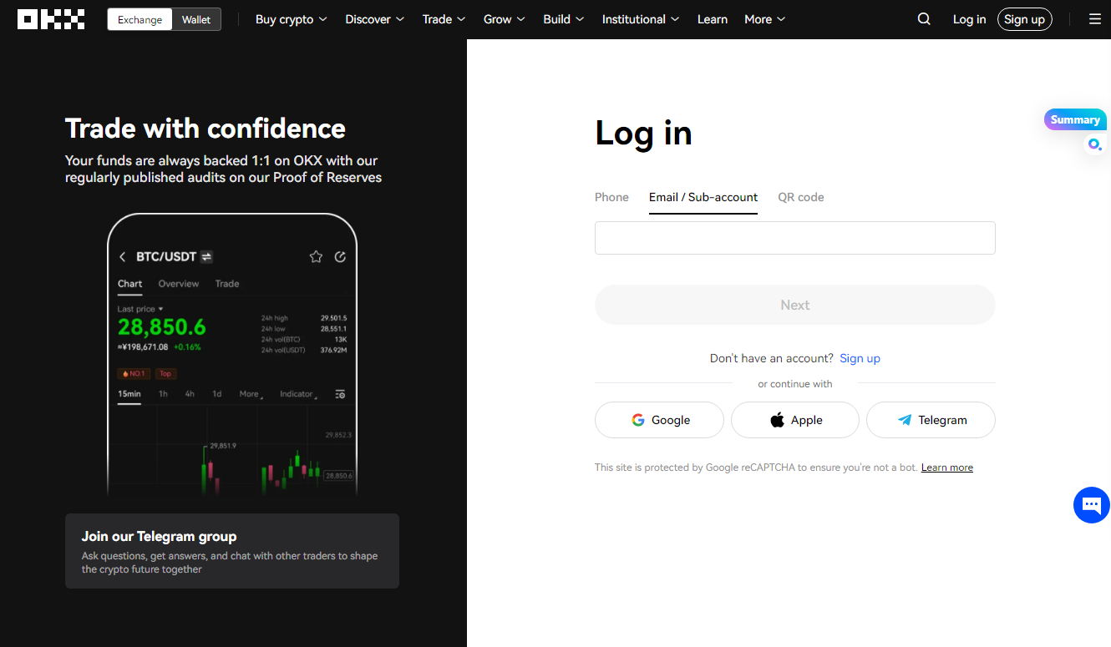The height and width of the screenshot is (647, 1111).
Task: Click the 28,850.6 price value
Action: (161, 326)
